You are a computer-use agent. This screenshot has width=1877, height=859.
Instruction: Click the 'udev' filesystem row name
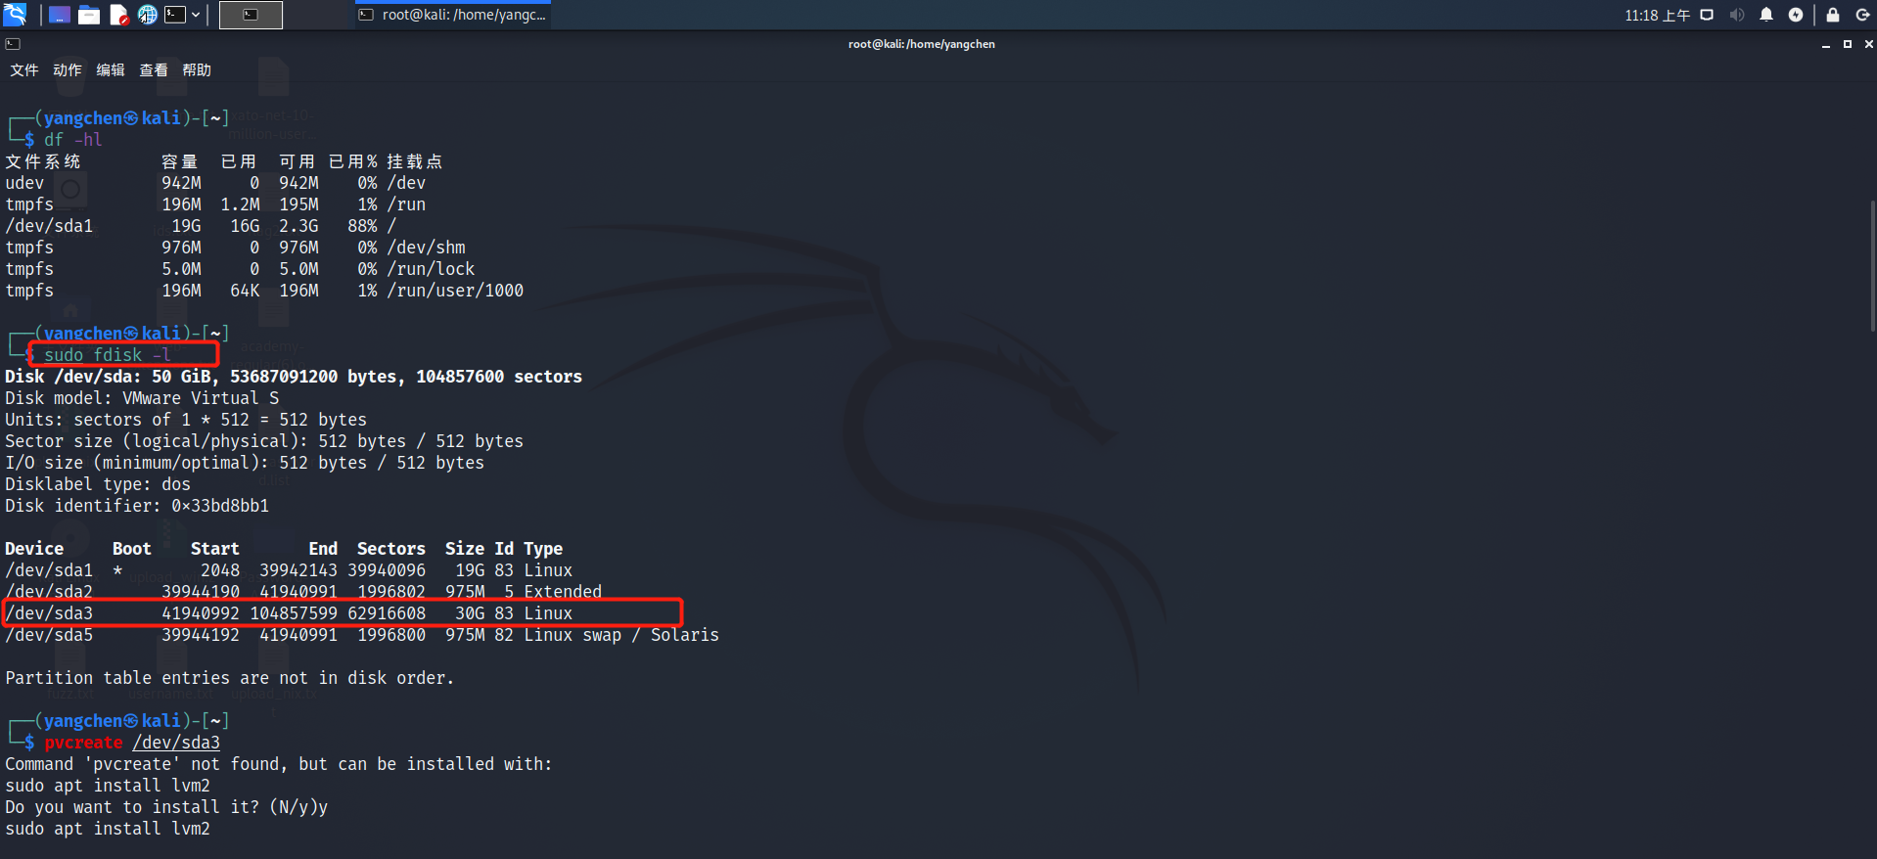pos(24,183)
